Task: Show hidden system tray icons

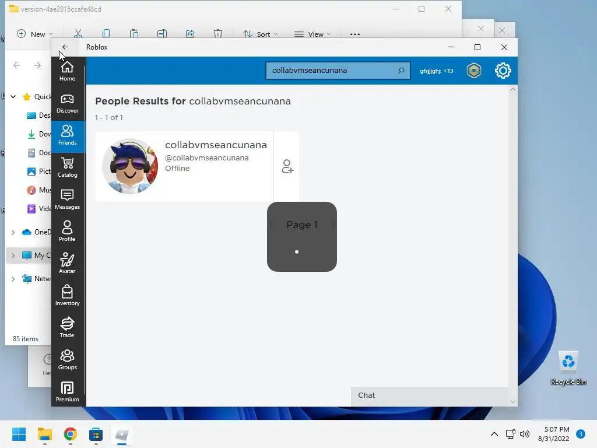Action: 494,434
